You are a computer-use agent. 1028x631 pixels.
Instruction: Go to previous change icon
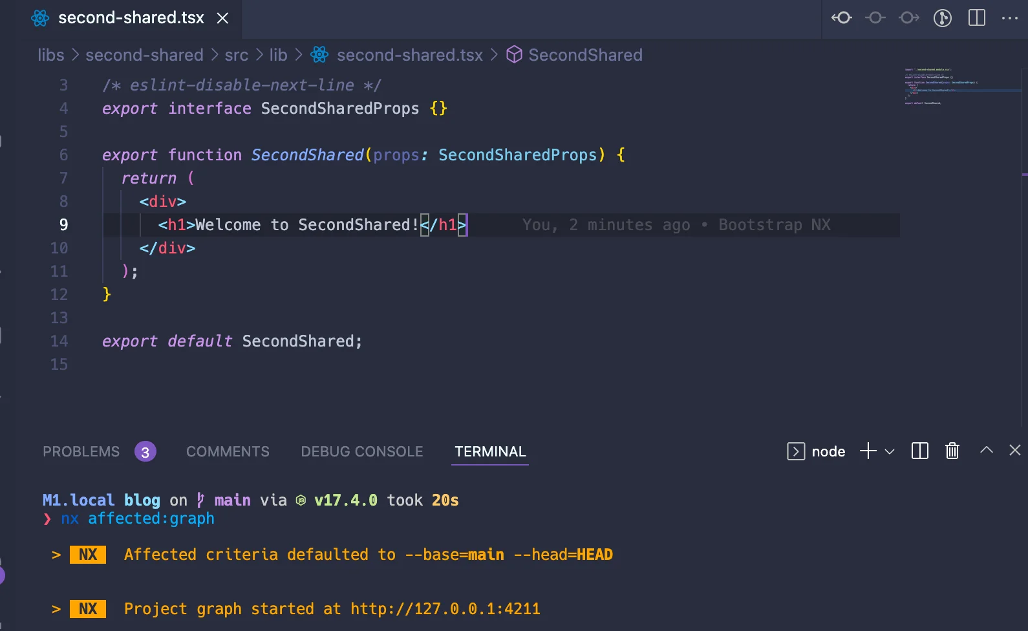[x=841, y=18]
